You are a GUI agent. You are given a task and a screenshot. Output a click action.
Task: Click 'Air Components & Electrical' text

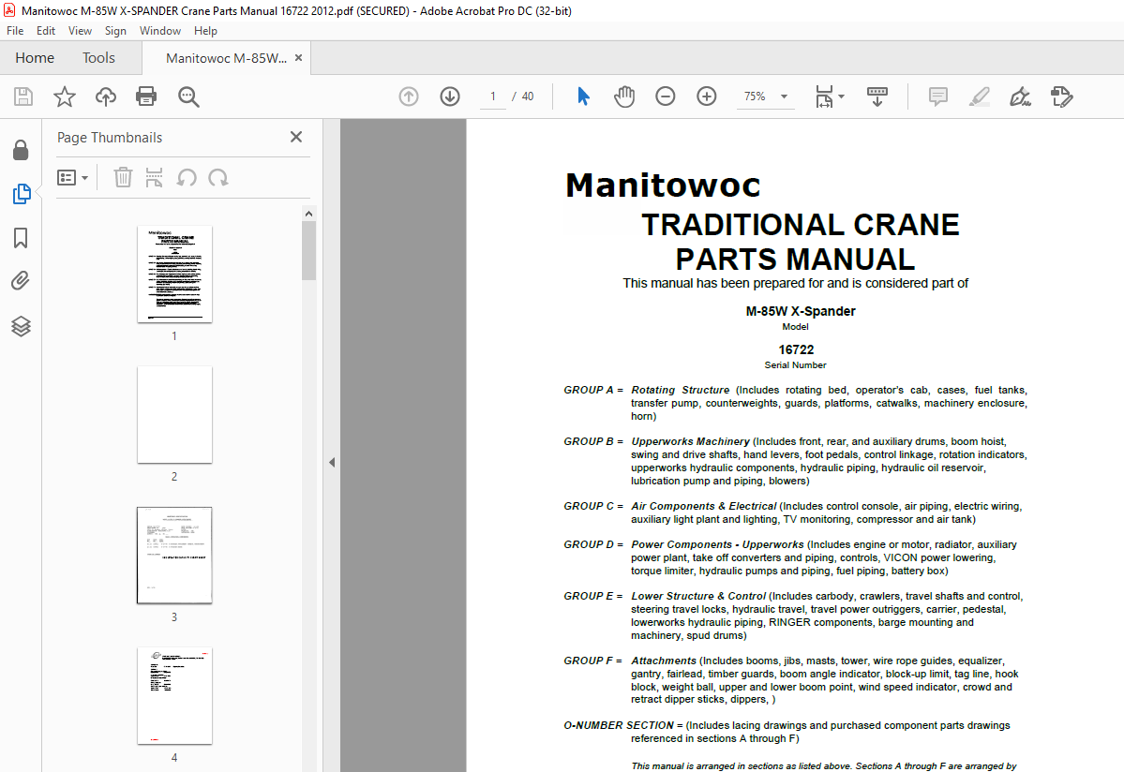tap(704, 506)
